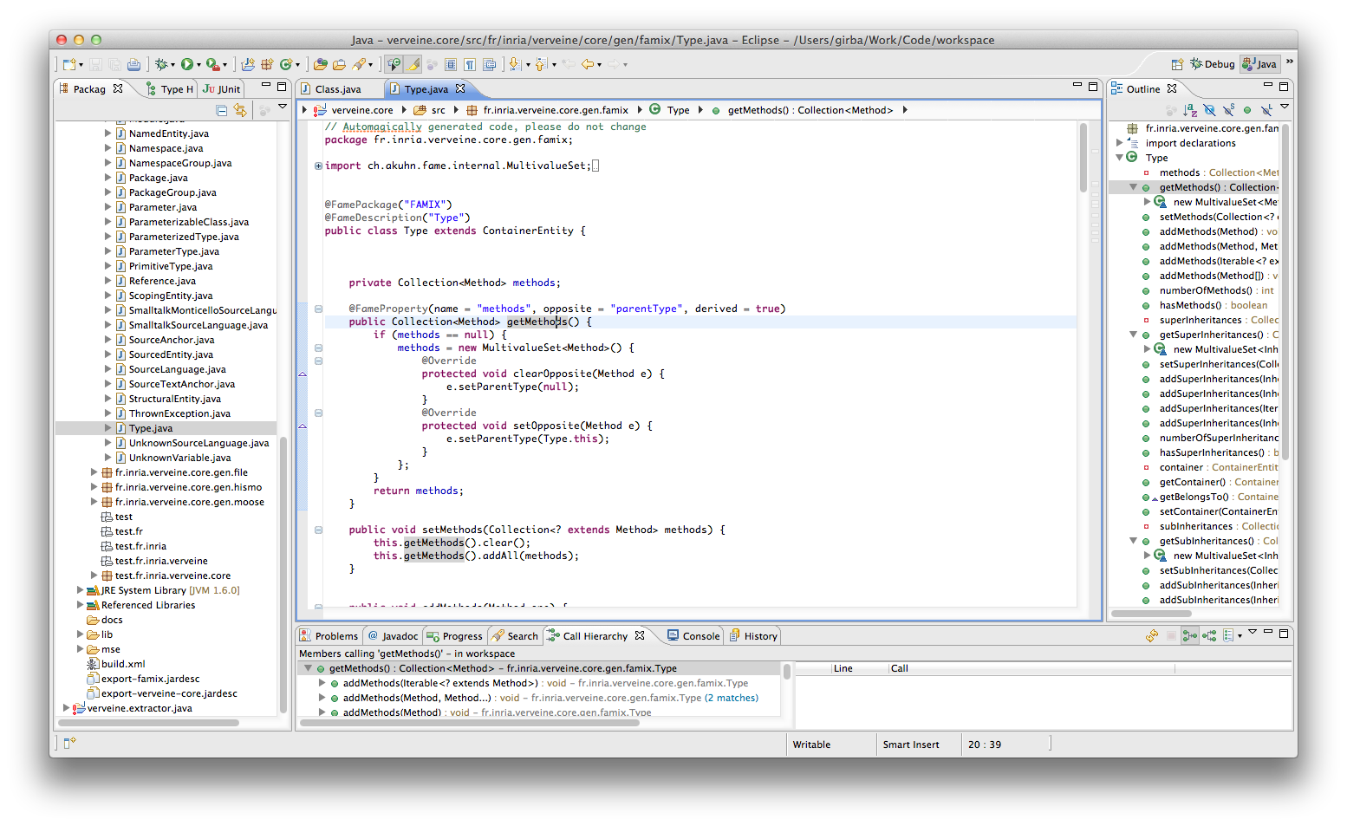Click the Call Hierarchy history list icon
Viewport: 1347px width, 826px height.
pyautogui.click(x=1228, y=635)
